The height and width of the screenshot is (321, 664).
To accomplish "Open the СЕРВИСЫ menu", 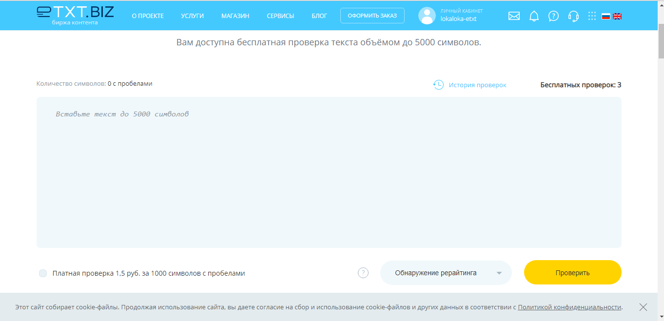I will click(280, 16).
